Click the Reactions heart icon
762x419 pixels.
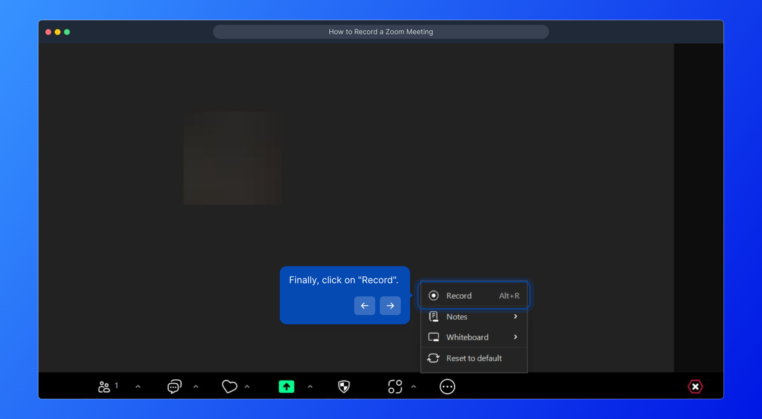pyautogui.click(x=229, y=387)
